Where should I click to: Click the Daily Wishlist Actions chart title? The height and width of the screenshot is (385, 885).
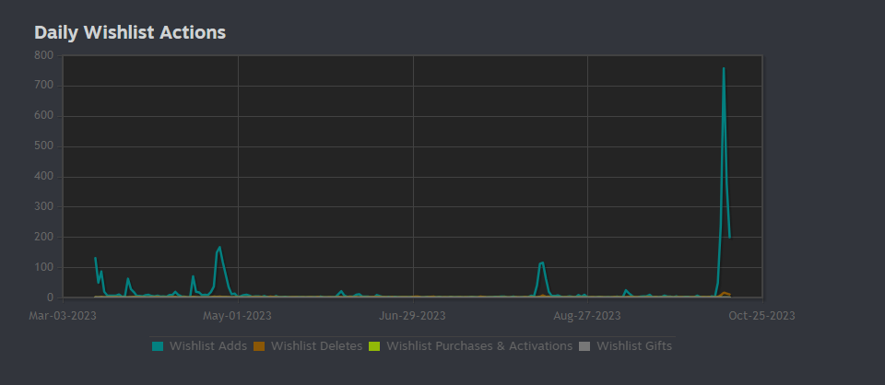tap(130, 32)
